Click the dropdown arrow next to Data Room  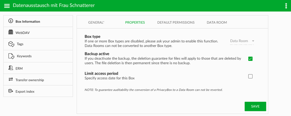click(253, 41)
